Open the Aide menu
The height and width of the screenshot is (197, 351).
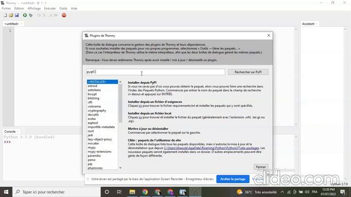click(74, 9)
